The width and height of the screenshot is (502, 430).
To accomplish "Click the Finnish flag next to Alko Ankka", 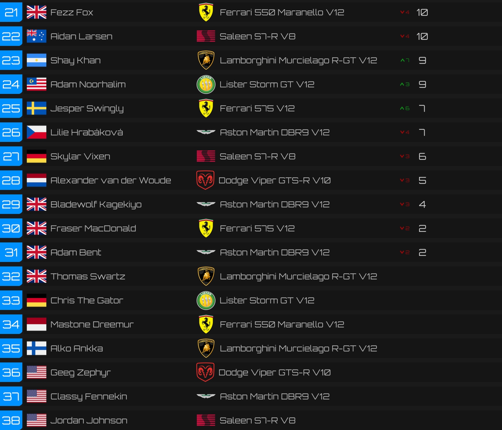I will click(36, 348).
